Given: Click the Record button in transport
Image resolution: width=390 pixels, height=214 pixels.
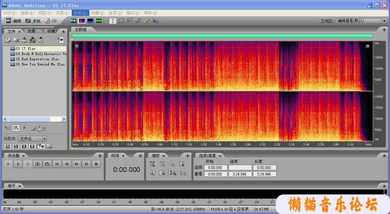Looking at the screenshot, I should coord(96,164).
